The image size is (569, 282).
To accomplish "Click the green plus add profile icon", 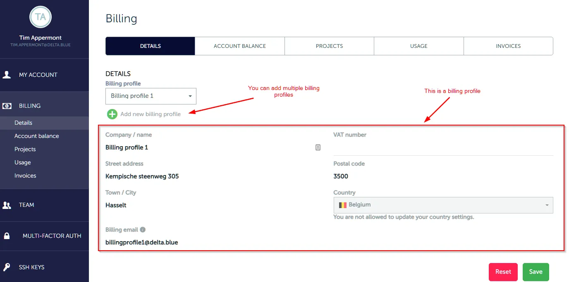I will coord(112,114).
